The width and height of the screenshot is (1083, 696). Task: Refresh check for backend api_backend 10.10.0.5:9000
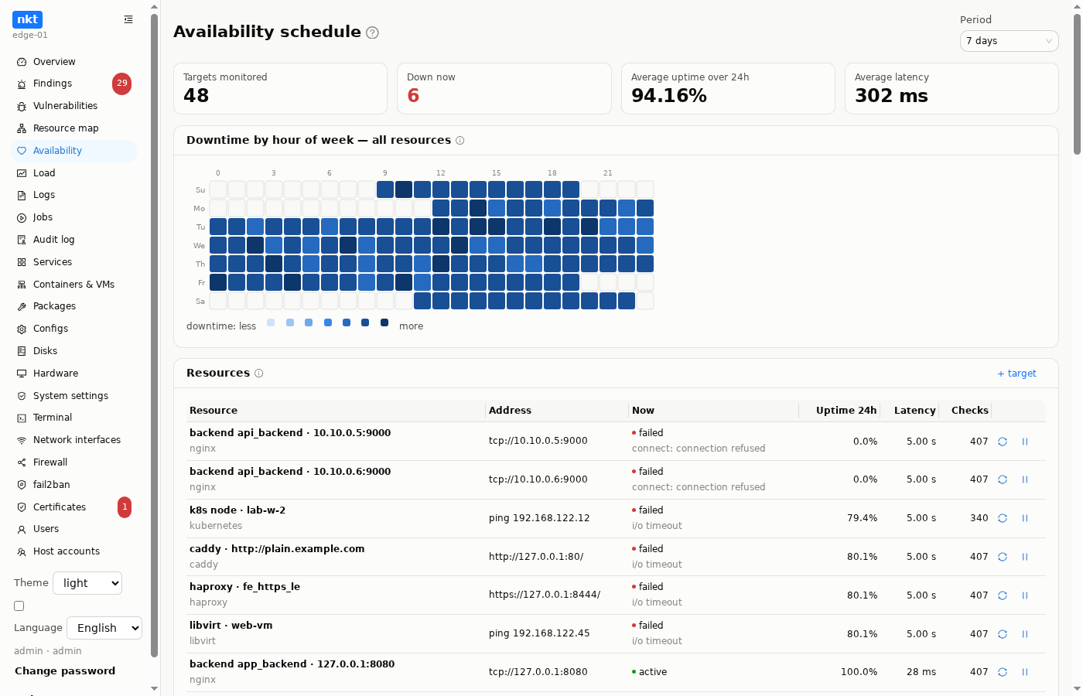[x=1003, y=442]
